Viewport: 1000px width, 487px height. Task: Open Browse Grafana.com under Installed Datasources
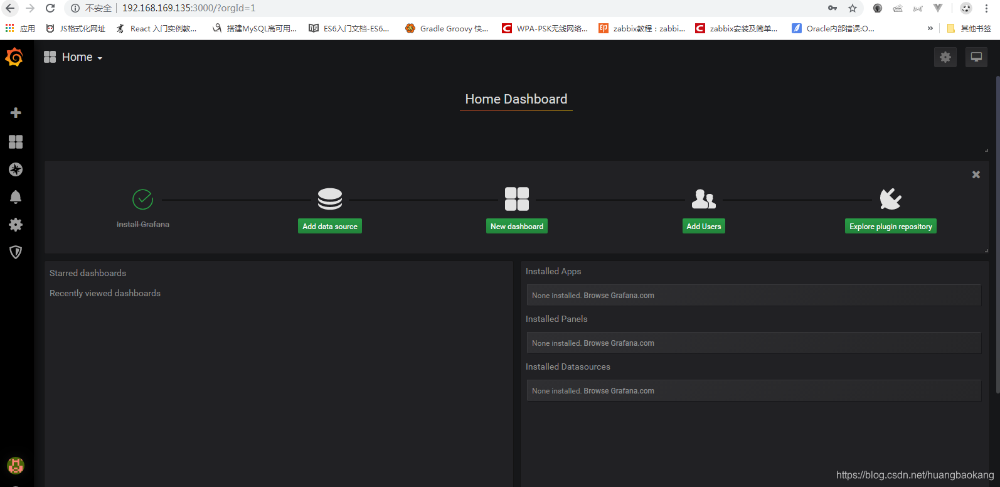619,391
